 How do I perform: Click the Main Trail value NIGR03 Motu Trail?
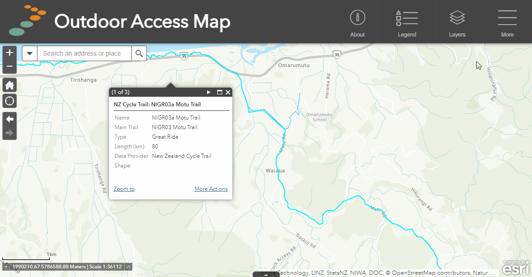175,127
